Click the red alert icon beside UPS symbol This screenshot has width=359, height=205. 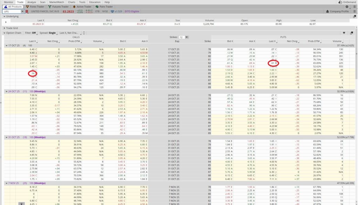[x=27, y=11]
